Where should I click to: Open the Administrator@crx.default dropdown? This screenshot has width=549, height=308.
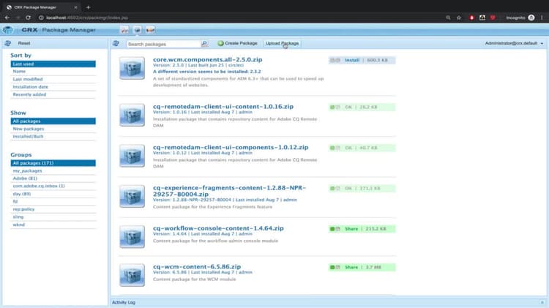coord(514,43)
